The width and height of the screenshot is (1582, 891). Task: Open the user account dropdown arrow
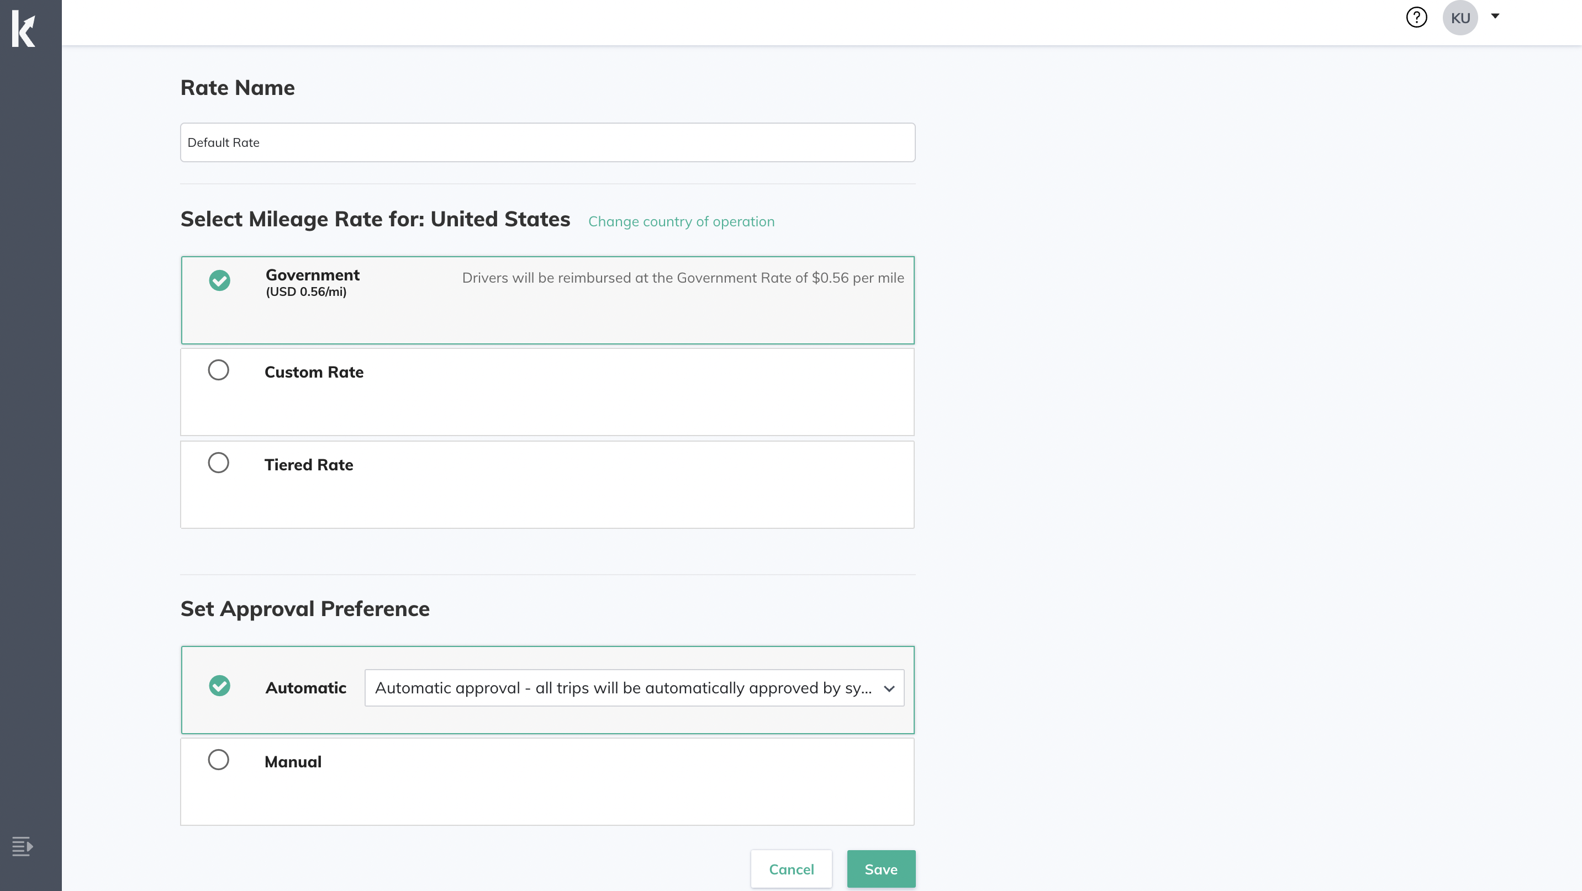pyautogui.click(x=1495, y=17)
